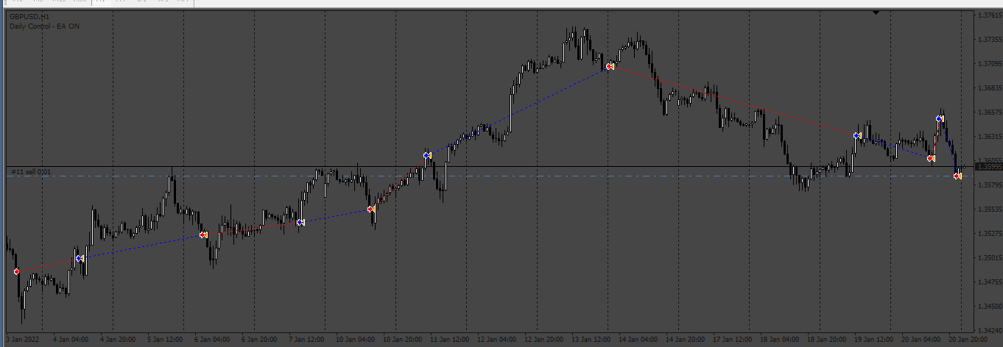Viewport: 1003px width, 347px height.
Task: Click the blue trade arrow before 11 Jan 12:00
Action: [x=427, y=155]
